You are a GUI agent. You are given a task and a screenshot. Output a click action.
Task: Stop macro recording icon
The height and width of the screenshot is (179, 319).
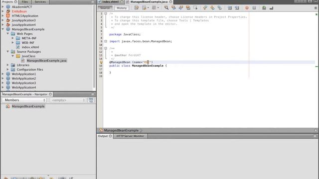click(x=254, y=8)
